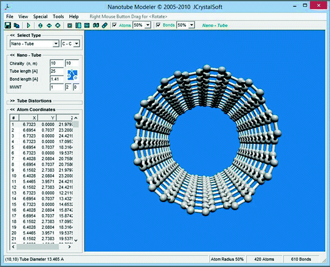Maximize the Nanotube Modeler window
This screenshot has width=330, height=267.
coord(305,5)
